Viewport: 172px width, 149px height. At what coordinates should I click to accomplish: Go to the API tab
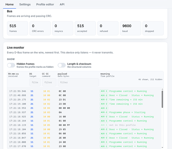[62, 4]
